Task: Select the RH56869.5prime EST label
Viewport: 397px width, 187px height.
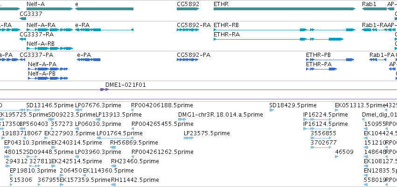Action: click(134, 143)
